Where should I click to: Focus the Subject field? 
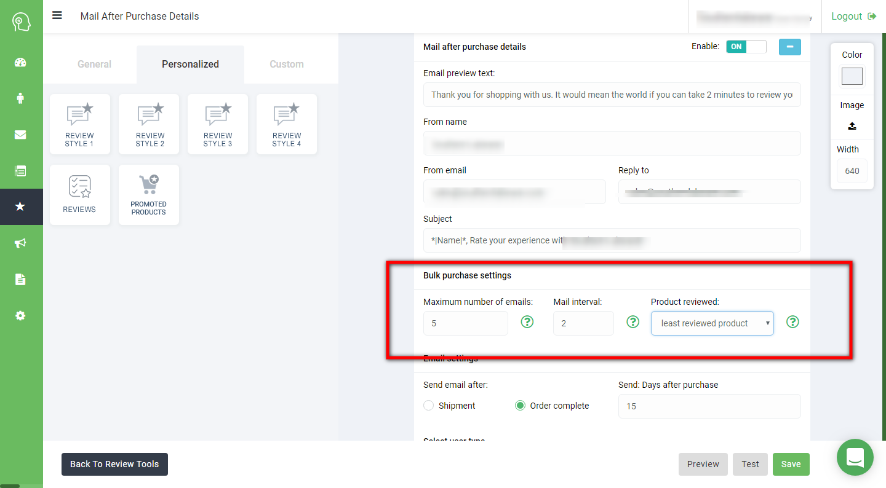point(612,240)
